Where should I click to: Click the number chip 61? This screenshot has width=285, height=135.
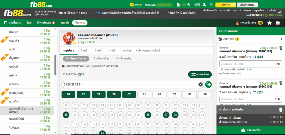coord(144,95)
